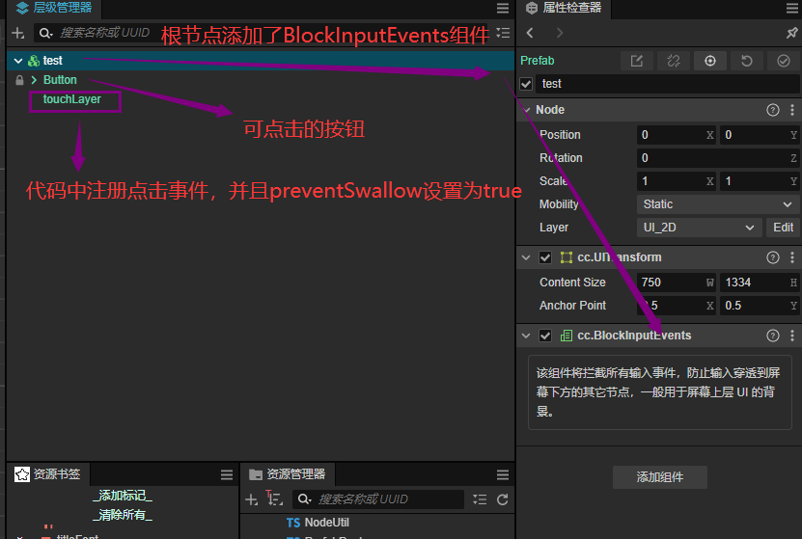Collapse the Node section

(x=526, y=110)
